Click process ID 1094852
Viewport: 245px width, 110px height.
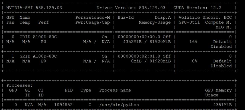63,105
